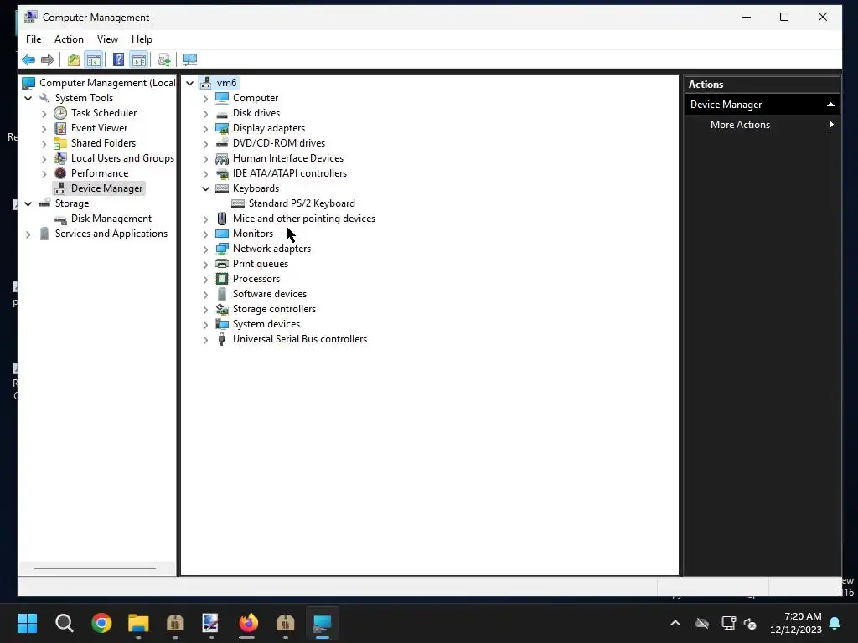Open the Help menu
This screenshot has height=643, width=858.
142,39
